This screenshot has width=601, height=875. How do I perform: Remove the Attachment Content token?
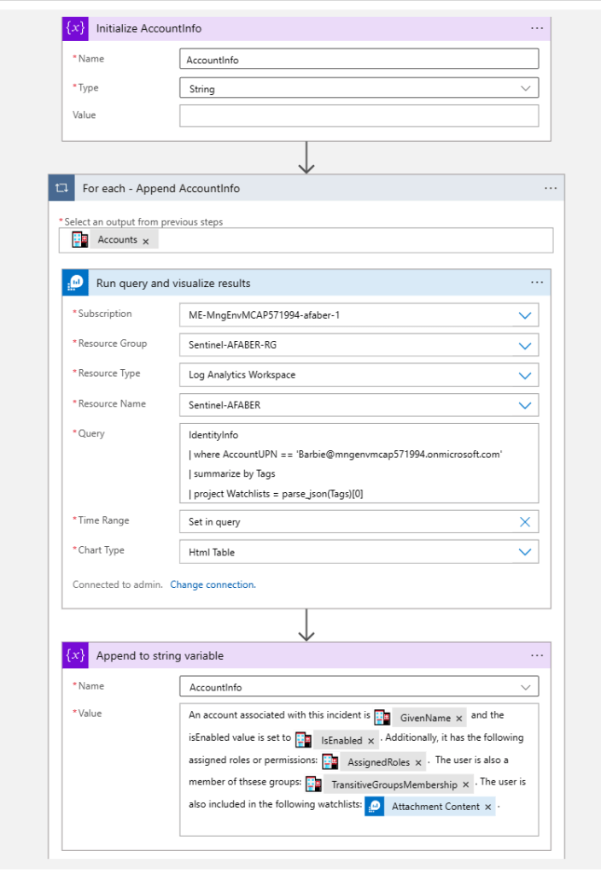(488, 807)
